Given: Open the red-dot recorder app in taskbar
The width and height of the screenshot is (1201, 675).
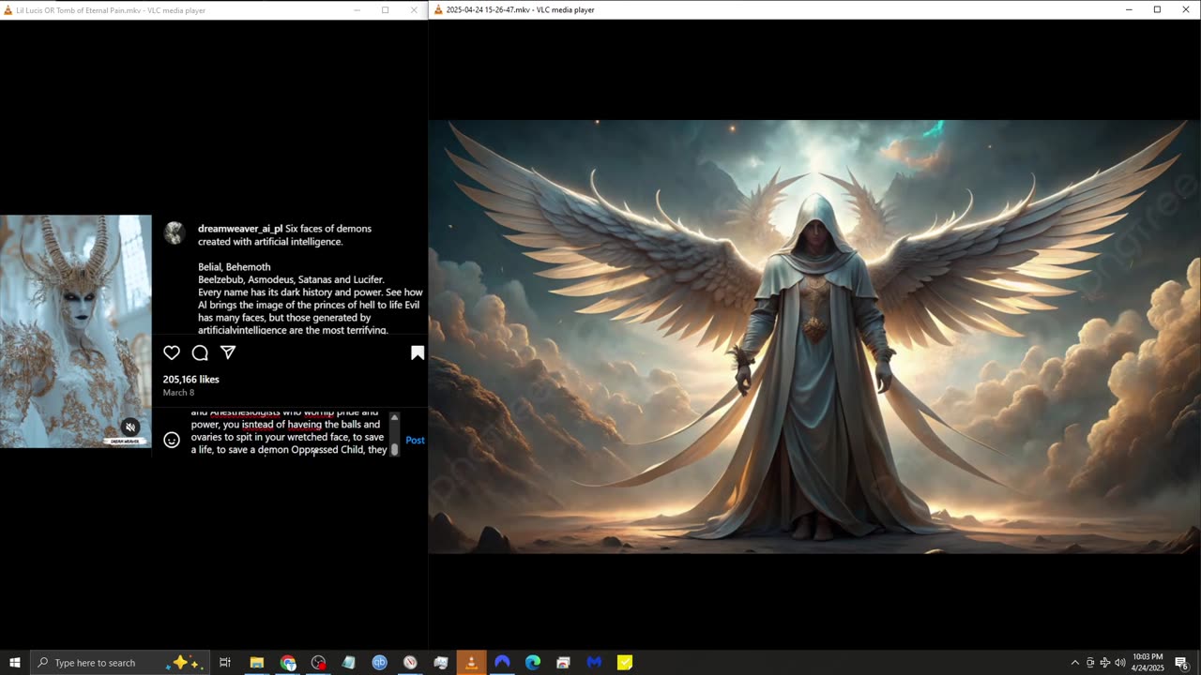Looking at the screenshot, I should click(318, 663).
